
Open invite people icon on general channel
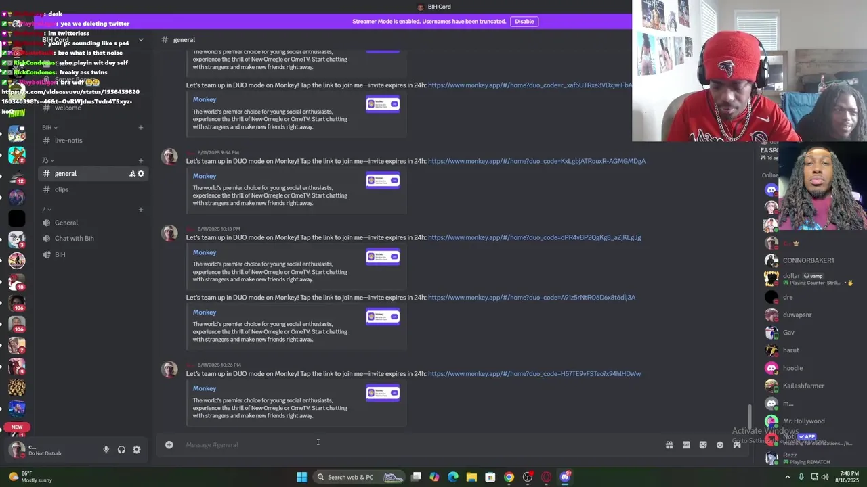[x=132, y=174]
